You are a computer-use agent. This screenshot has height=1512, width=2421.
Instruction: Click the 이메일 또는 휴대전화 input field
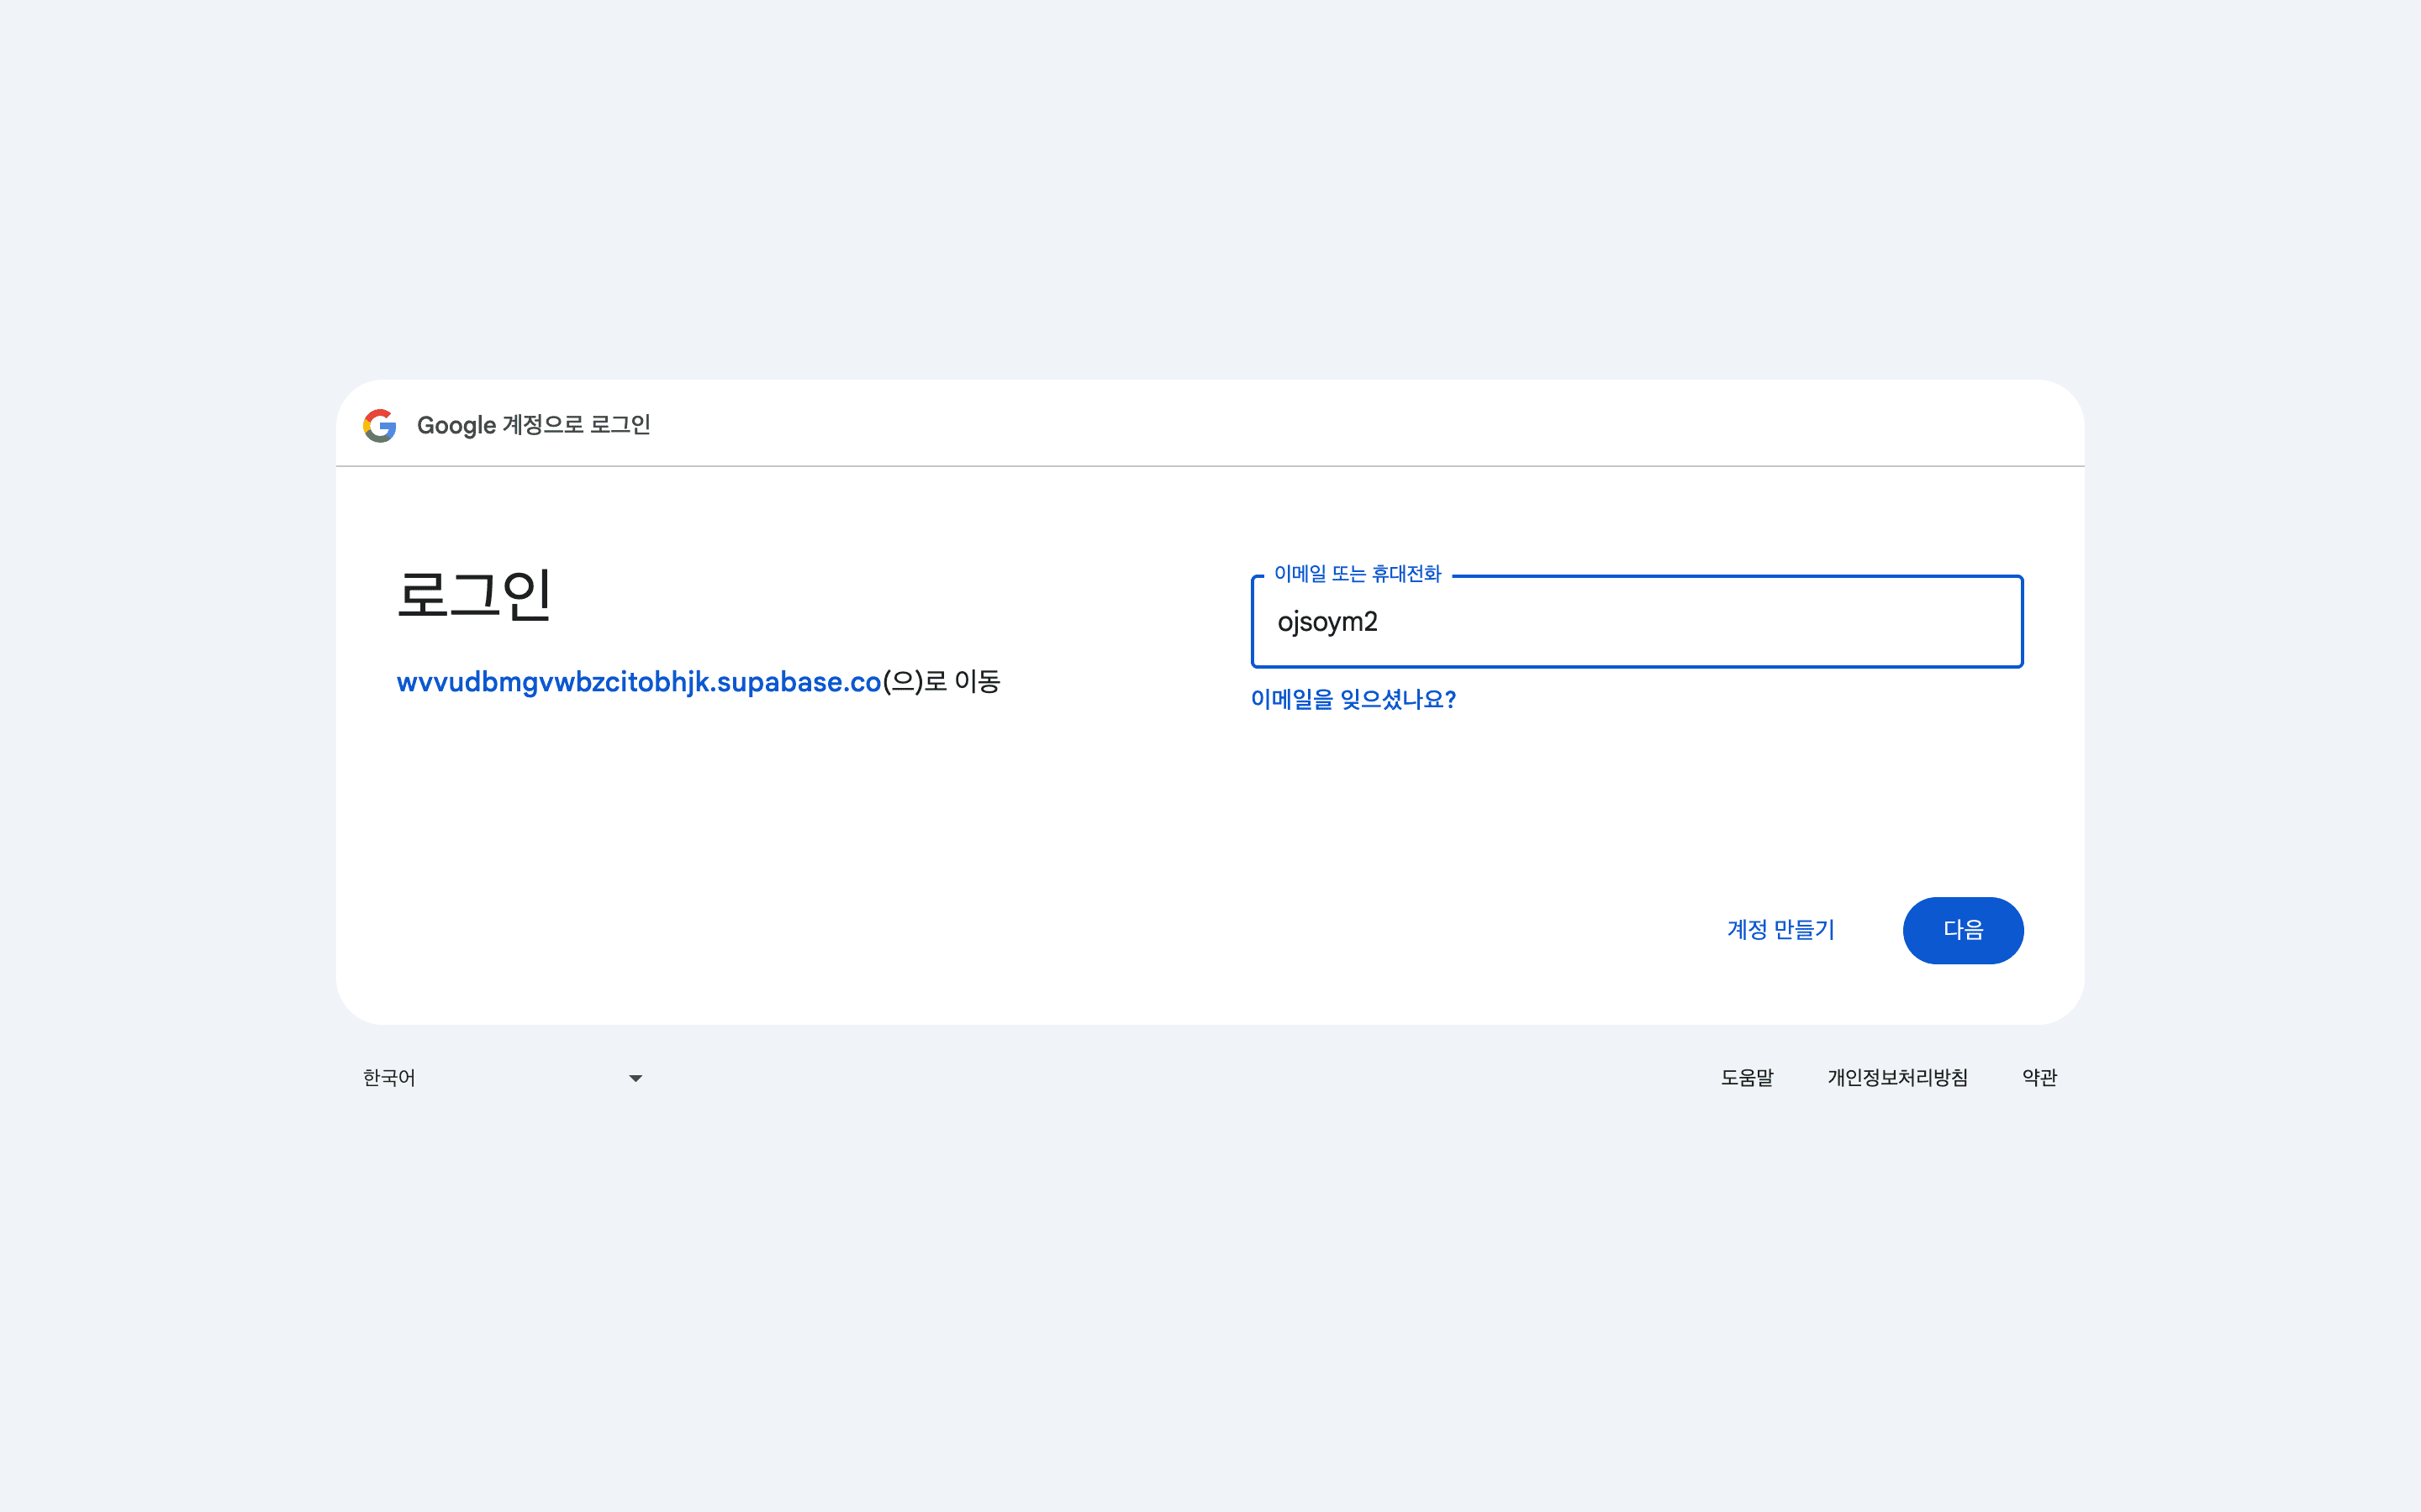coord(1637,621)
